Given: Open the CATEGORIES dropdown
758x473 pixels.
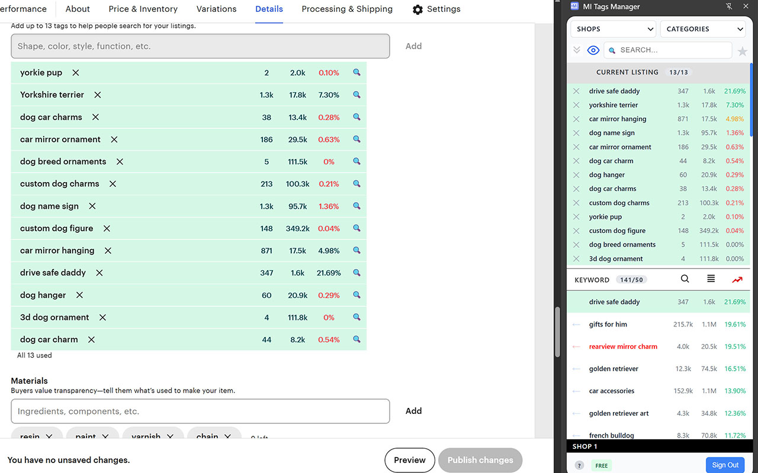Looking at the screenshot, I should click(702, 29).
